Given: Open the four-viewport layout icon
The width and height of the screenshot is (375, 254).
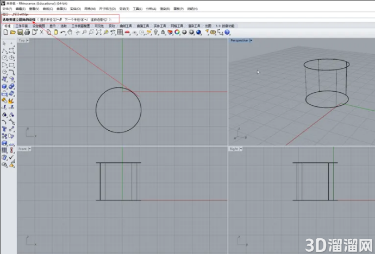Looking at the screenshot, I should point(120,32).
